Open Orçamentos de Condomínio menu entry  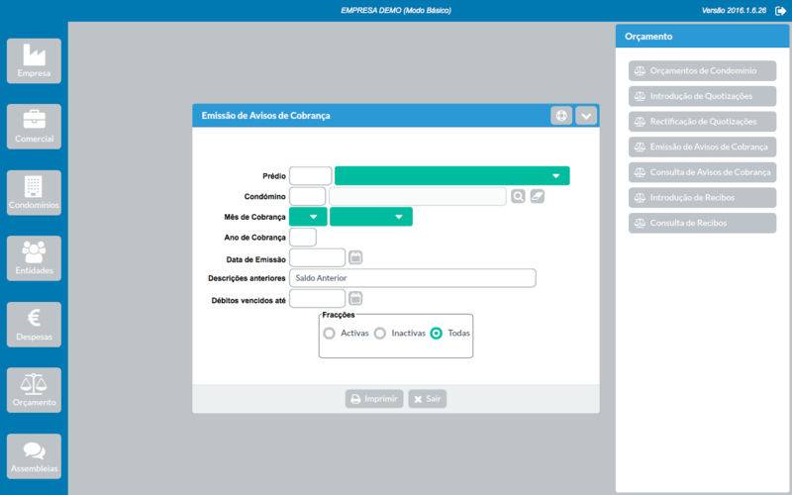[702, 70]
